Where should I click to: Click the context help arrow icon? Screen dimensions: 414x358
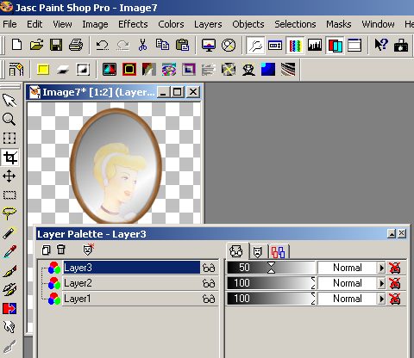[381, 45]
